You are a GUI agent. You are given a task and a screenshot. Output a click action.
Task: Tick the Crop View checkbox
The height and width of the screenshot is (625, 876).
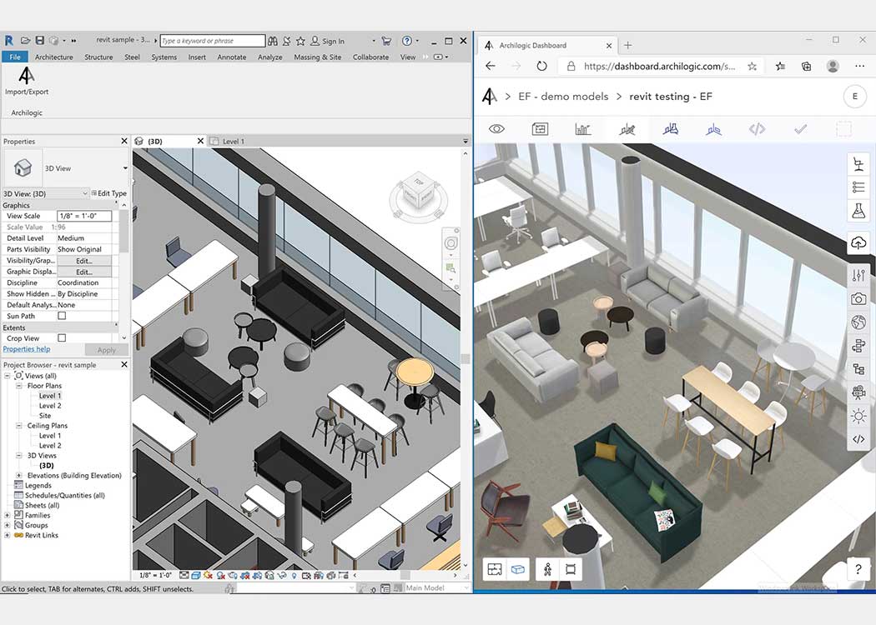click(62, 338)
